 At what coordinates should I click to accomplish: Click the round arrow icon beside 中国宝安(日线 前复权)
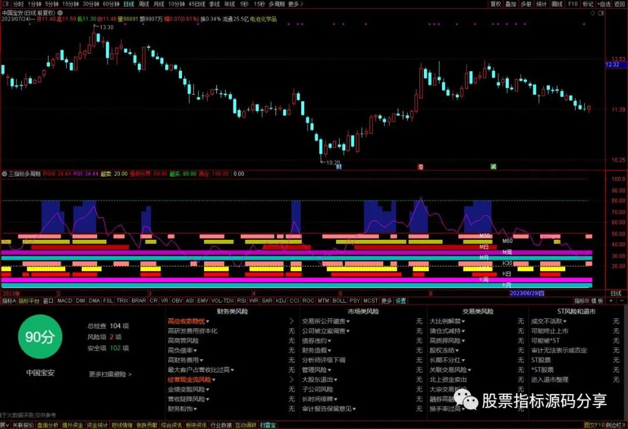[60, 13]
